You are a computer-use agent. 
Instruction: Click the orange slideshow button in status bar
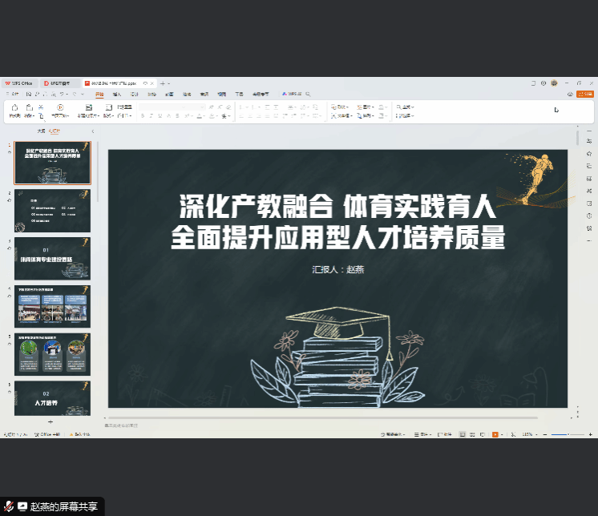[495, 434]
